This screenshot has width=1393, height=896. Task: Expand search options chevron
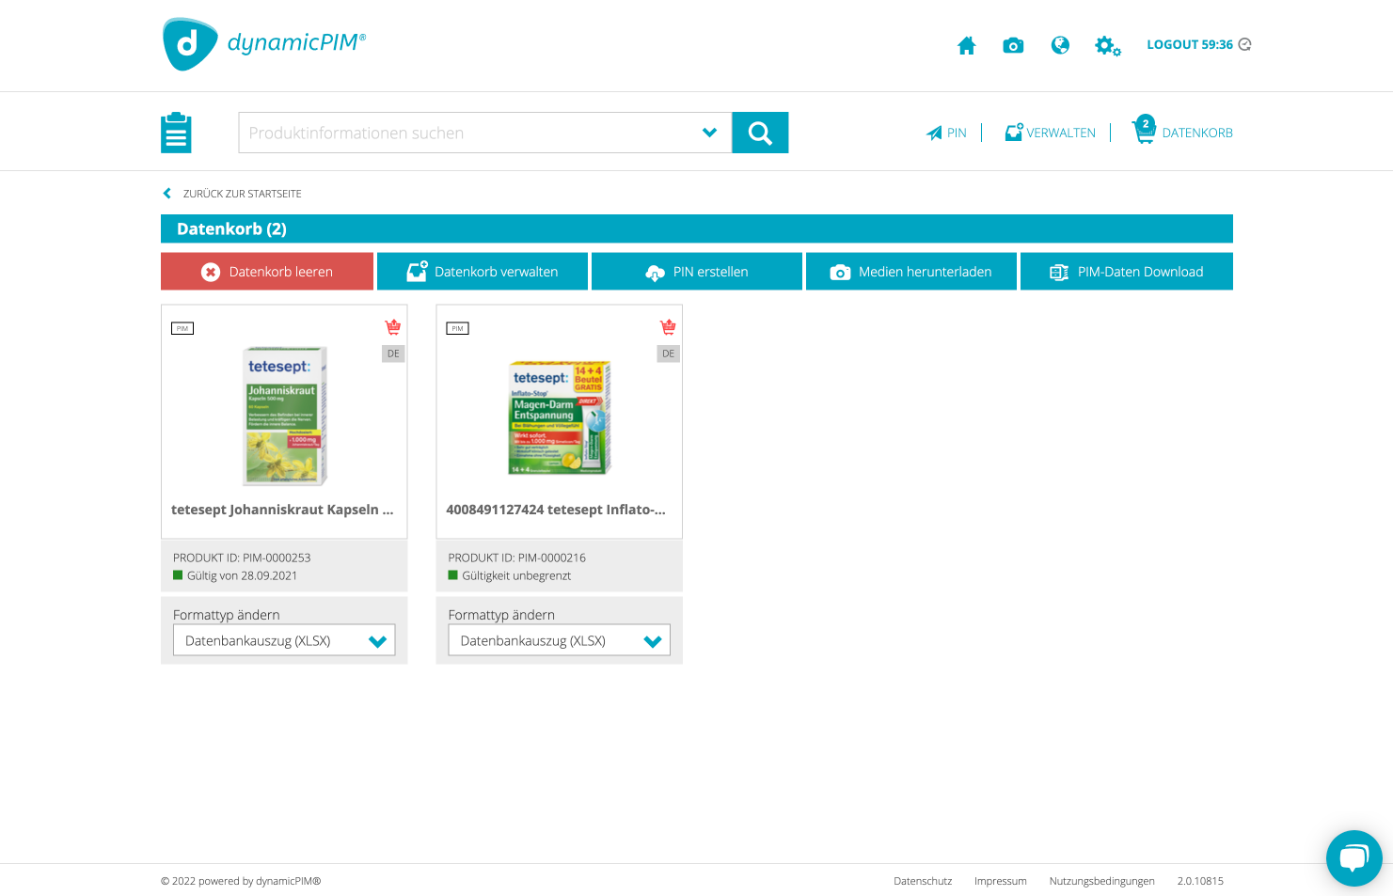(710, 133)
